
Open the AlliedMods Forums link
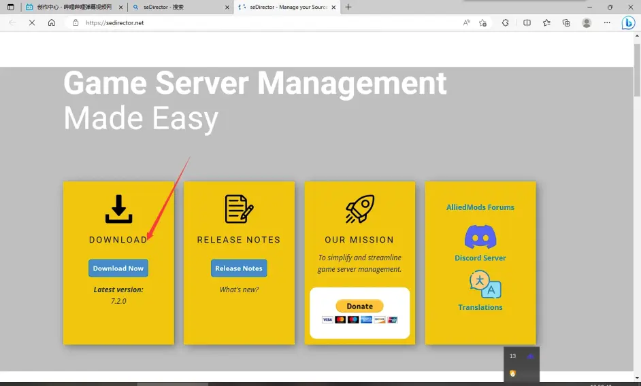point(480,207)
